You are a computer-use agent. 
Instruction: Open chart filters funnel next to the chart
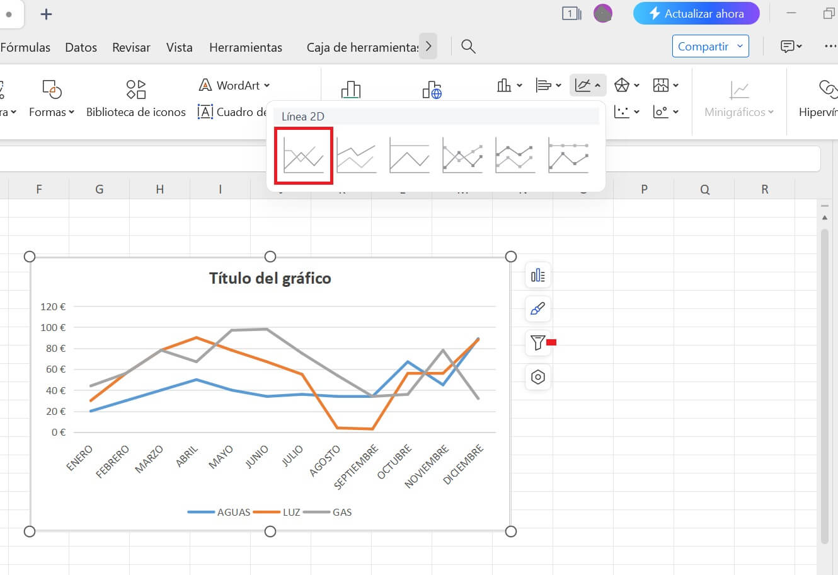click(537, 343)
